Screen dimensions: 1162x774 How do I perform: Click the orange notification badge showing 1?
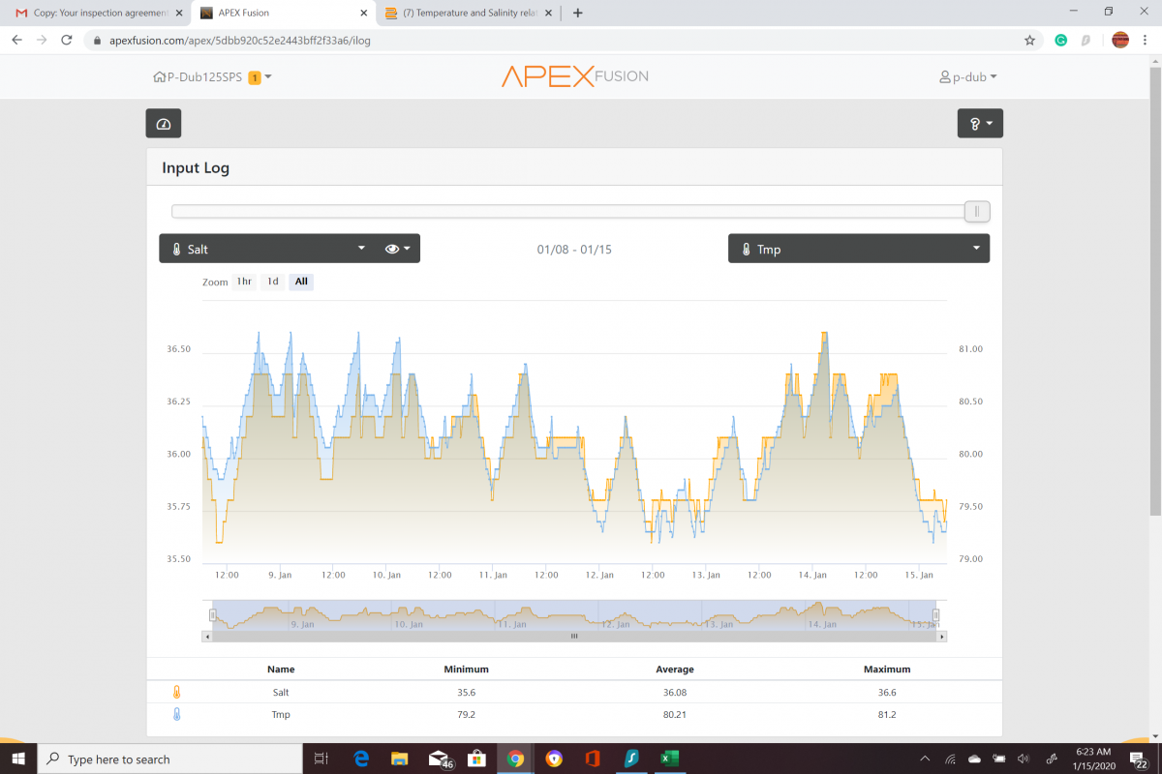point(255,77)
